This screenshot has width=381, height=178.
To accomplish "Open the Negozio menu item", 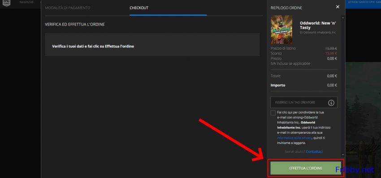I will click(26, 2).
